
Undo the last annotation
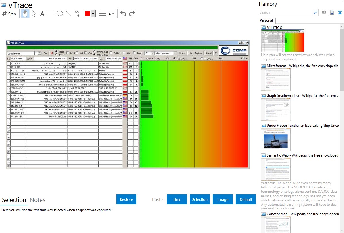click(123, 14)
